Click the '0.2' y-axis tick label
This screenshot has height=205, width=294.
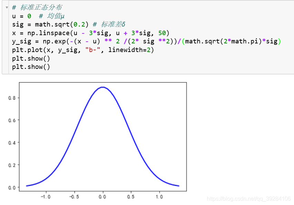click(12, 165)
